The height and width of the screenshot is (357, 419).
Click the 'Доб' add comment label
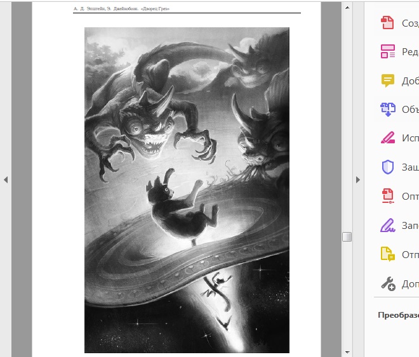tap(410, 81)
